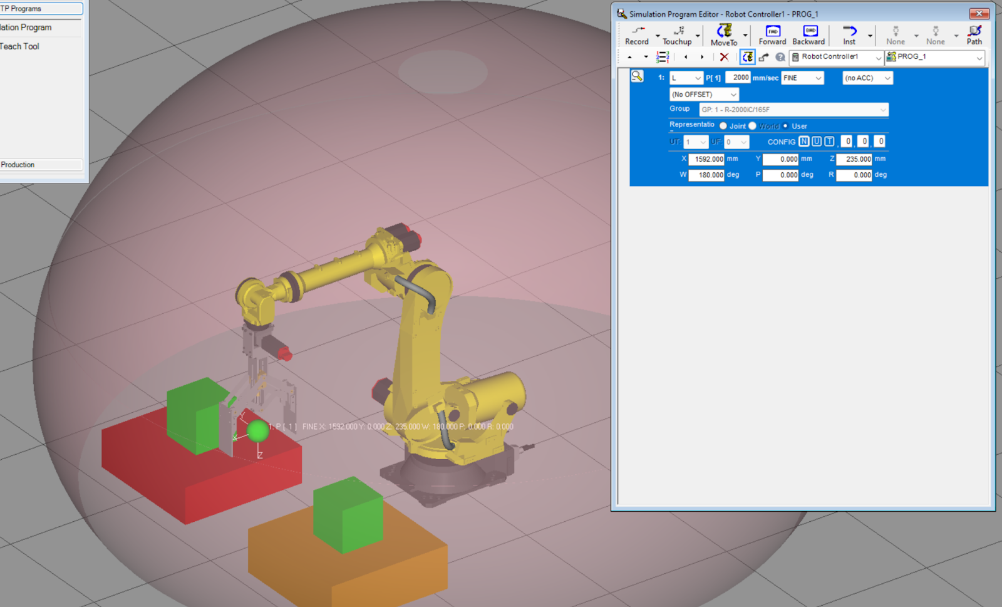Click the renumber lines icon
The image size is (1002, 607).
click(x=663, y=57)
